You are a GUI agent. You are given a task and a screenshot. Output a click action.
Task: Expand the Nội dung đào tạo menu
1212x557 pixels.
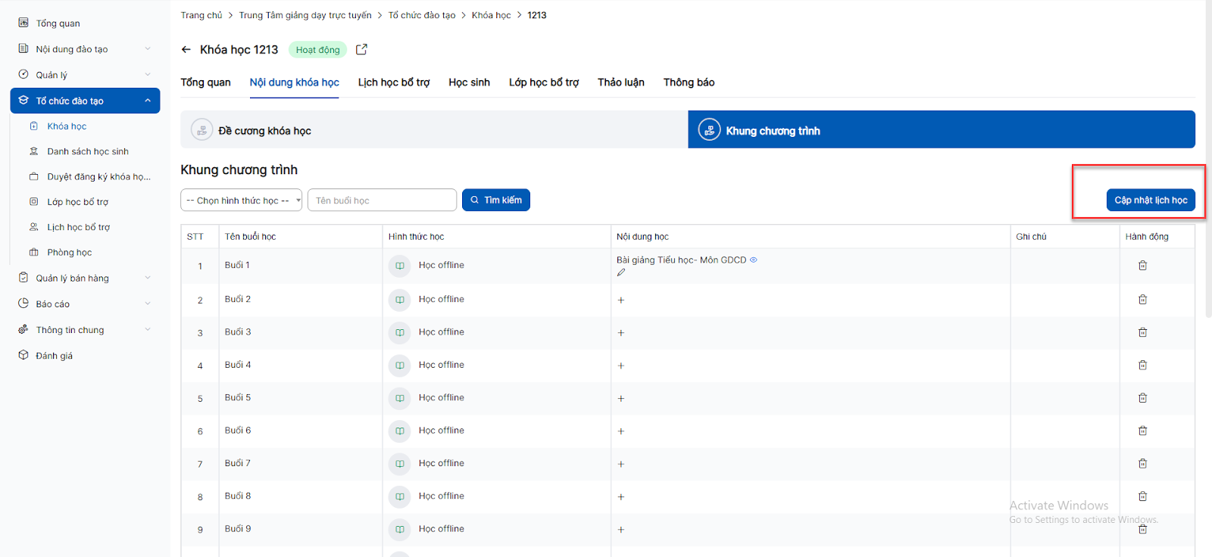[85, 49]
